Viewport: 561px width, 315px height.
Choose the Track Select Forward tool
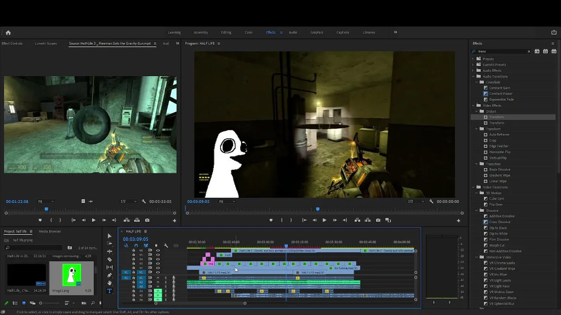(x=110, y=244)
